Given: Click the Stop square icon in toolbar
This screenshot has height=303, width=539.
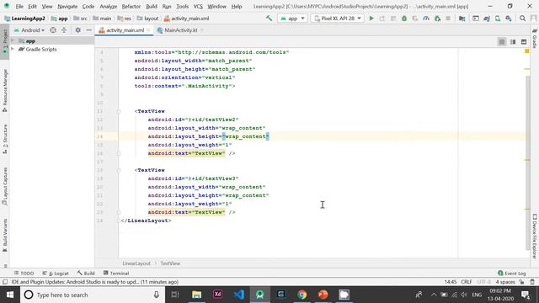Looking at the screenshot, I should pyautogui.click(x=448, y=19).
